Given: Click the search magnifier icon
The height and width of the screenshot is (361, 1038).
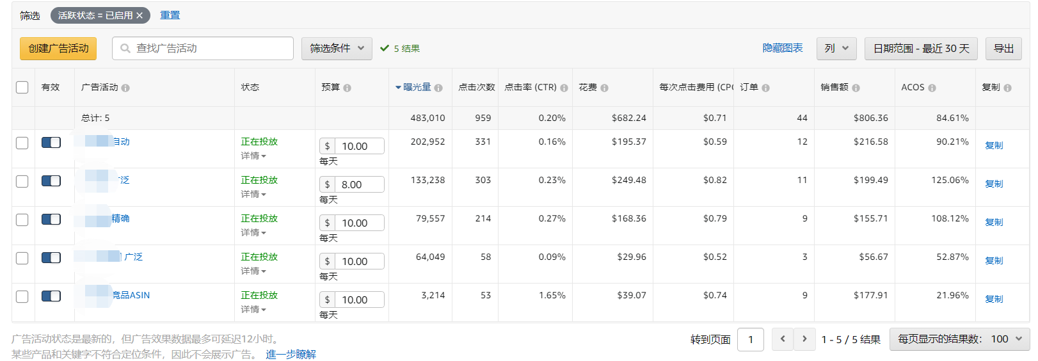Looking at the screenshot, I should (x=125, y=49).
